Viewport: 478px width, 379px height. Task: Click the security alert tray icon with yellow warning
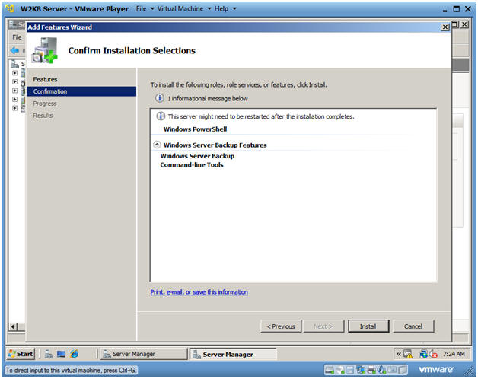tap(408, 354)
